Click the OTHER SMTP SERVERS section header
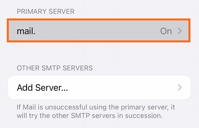Screen dimensions: 199x128 [55, 68]
